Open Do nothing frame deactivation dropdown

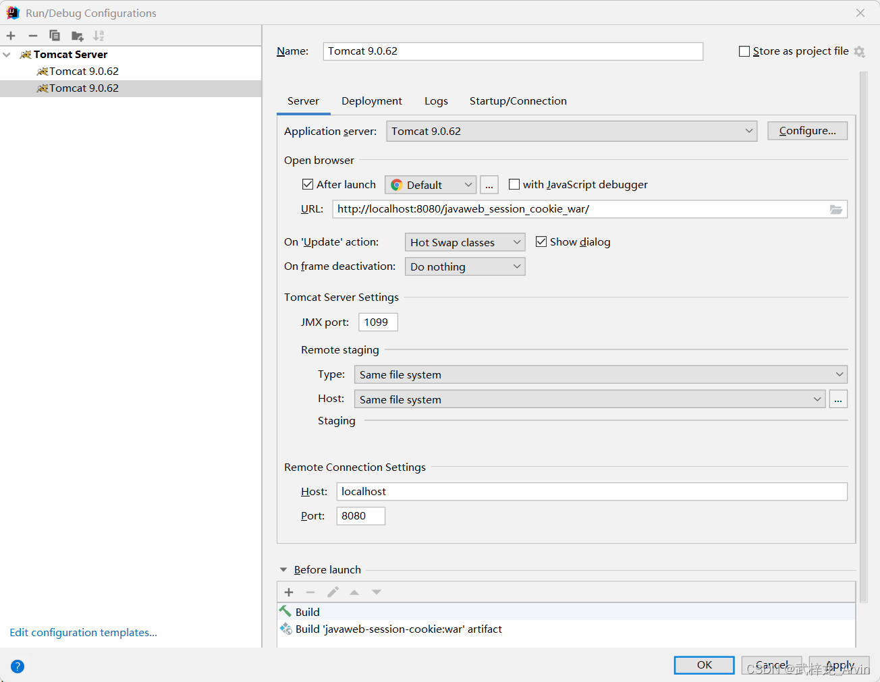pyautogui.click(x=465, y=266)
